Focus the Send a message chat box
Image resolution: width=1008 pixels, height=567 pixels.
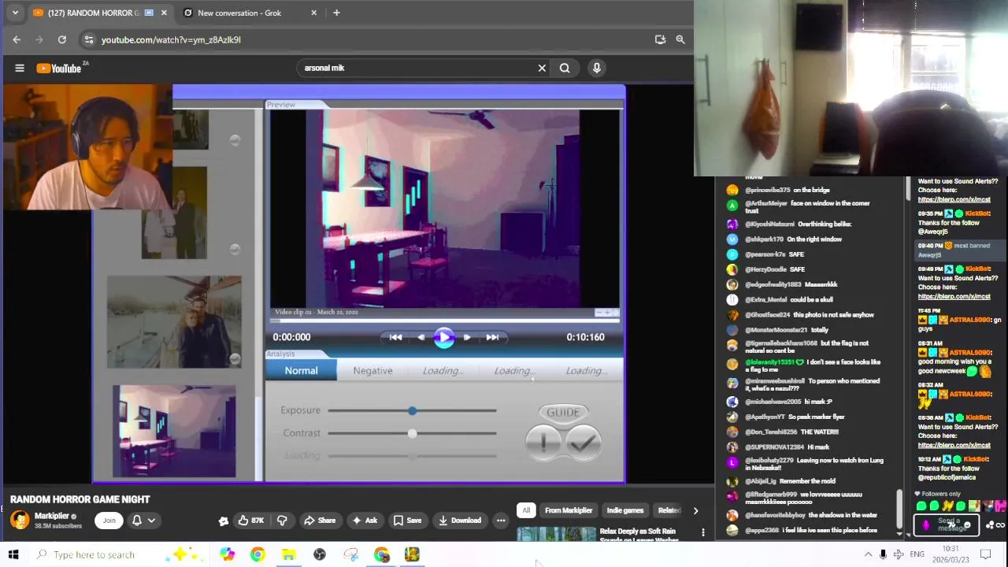pyautogui.click(x=947, y=524)
